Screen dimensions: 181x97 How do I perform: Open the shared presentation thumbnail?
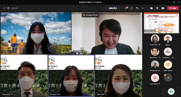coord(162,23)
